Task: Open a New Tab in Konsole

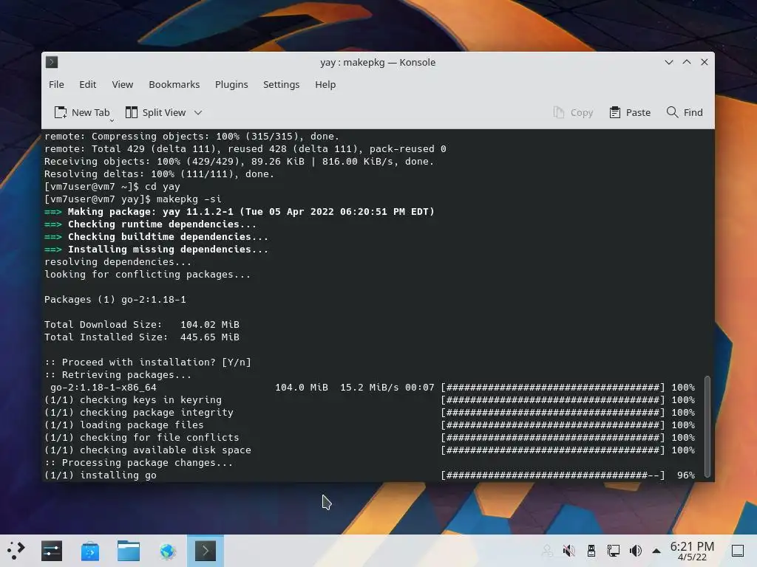Action: click(82, 112)
